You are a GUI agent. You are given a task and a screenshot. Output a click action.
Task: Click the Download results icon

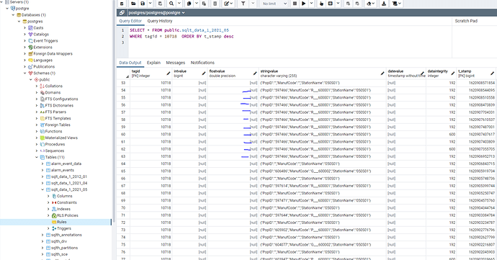pos(384,4)
